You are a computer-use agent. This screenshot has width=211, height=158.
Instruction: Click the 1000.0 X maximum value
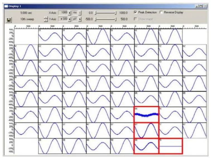(x=123, y=13)
